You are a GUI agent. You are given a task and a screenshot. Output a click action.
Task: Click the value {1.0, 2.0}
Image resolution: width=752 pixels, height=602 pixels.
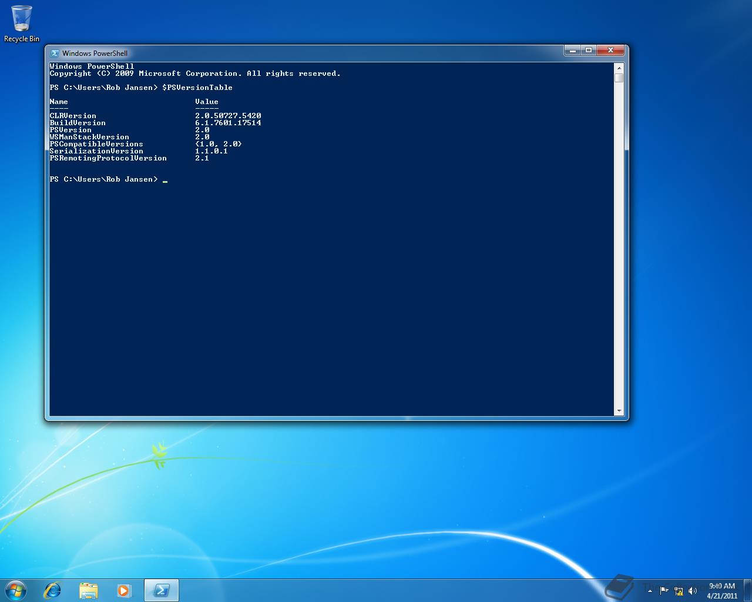coord(219,144)
